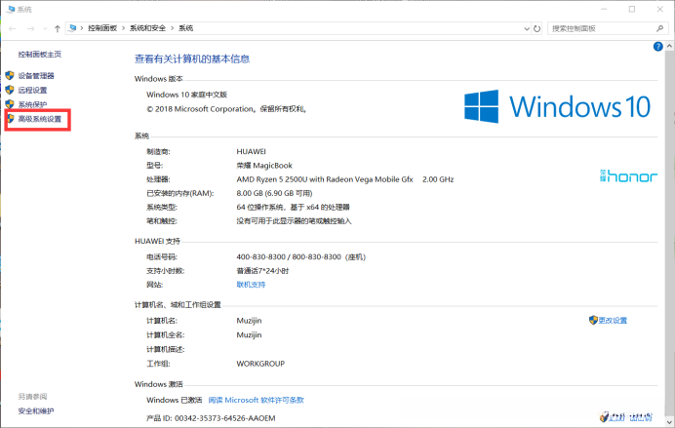Click the shield icon beside 系统保护
Screen dimensions: 675x428
[x=10, y=104]
